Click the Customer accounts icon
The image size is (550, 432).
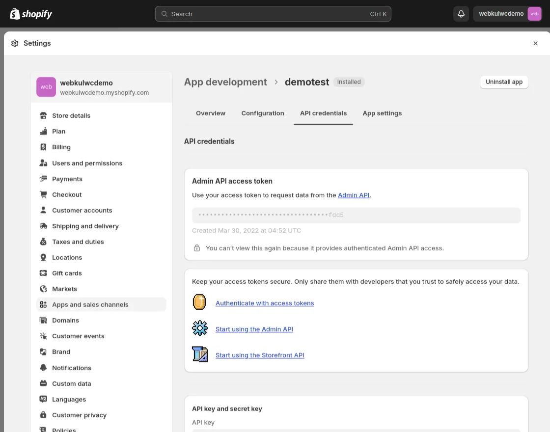43,211
